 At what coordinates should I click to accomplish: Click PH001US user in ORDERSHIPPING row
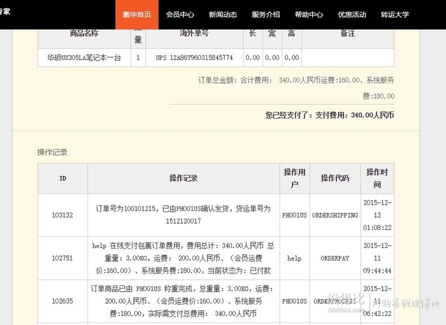[294, 215]
